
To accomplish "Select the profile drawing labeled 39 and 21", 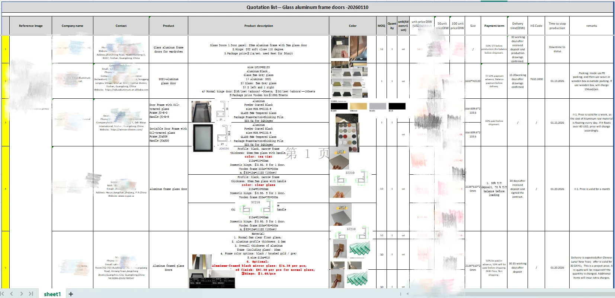I will click(x=222, y=111).
